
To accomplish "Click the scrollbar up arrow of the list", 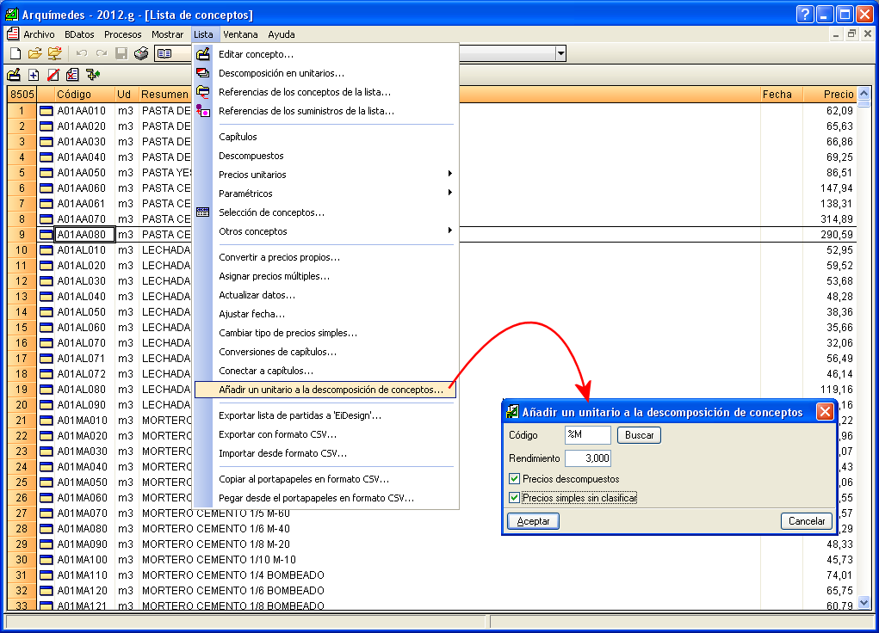I will point(864,94).
